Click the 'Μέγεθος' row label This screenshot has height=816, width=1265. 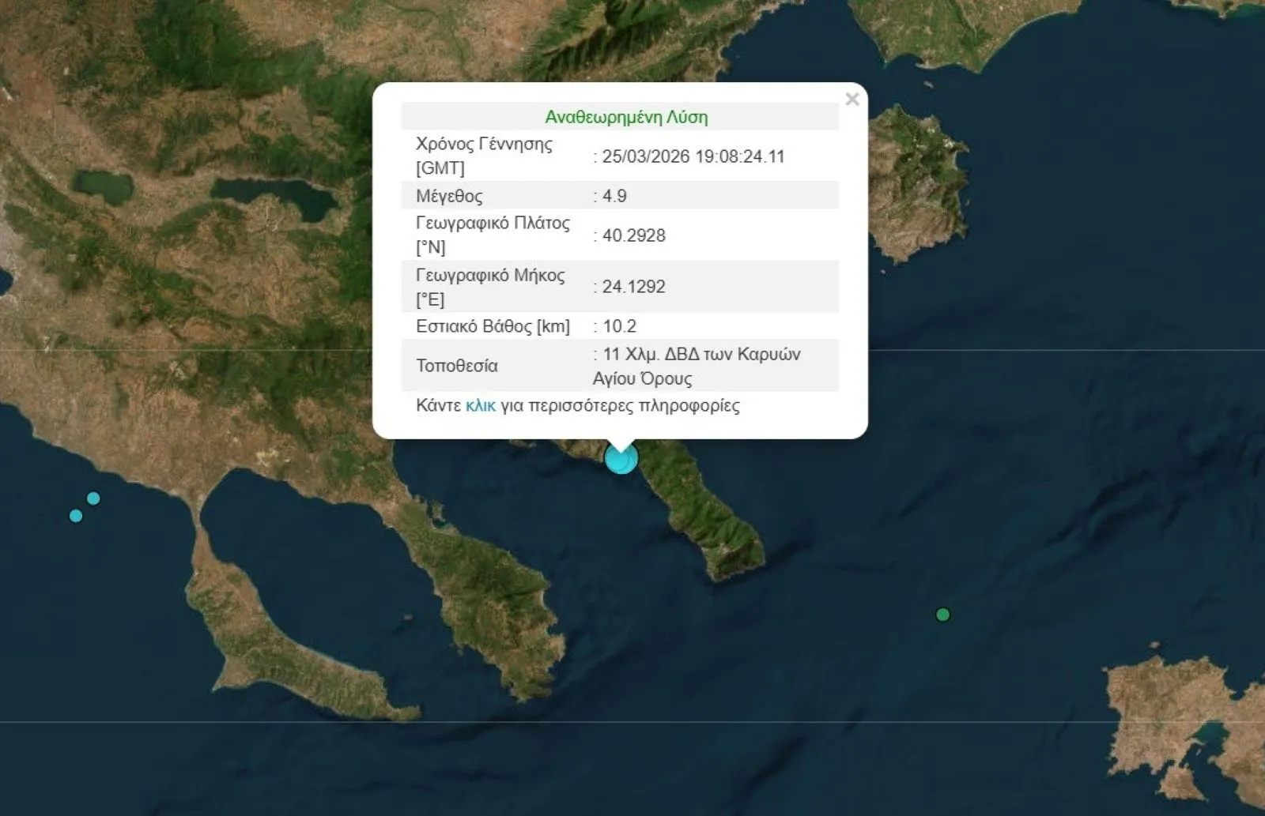449,196
